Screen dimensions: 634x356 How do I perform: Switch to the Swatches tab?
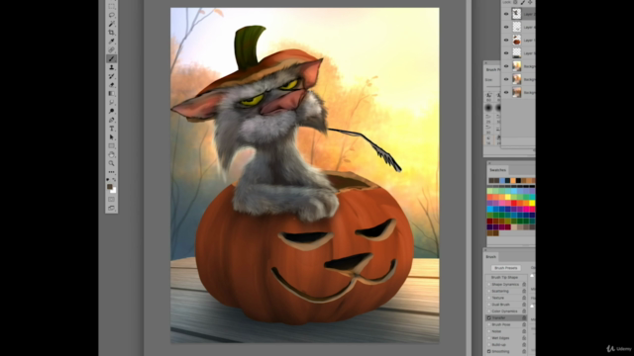(x=497, y=170)
